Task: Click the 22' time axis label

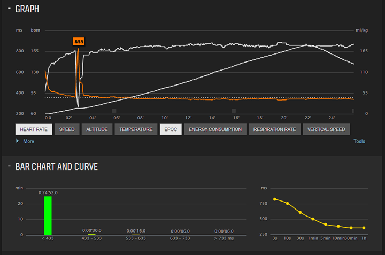Action: click(x=308, y=118)
